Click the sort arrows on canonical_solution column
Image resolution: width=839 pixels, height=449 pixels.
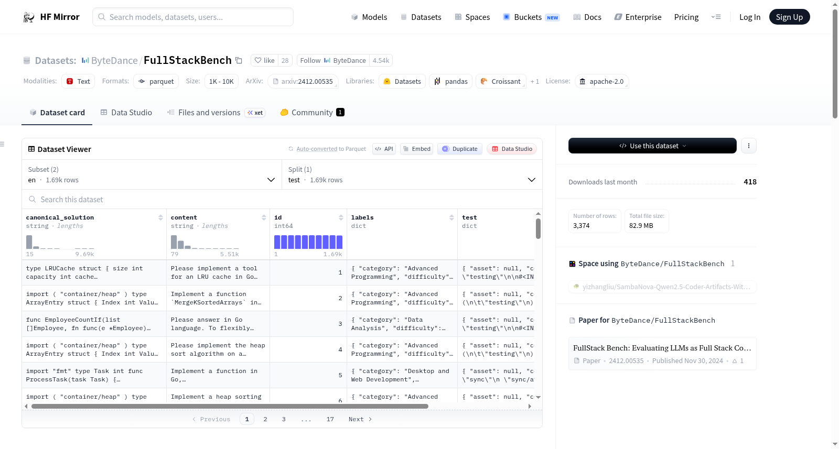coord(160,217)
